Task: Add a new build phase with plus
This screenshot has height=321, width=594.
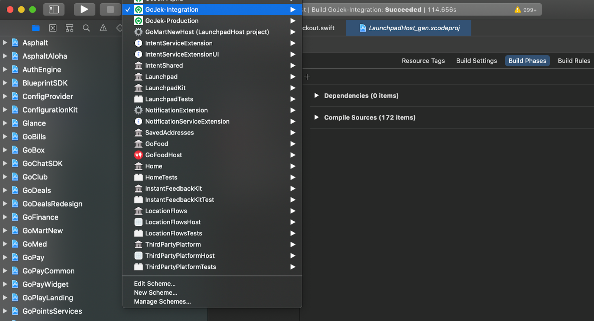Action: (x=307, y=77)
